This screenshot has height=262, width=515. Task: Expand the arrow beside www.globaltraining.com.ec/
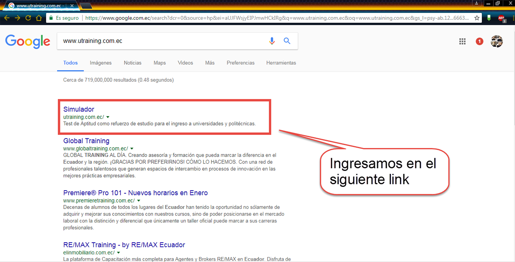pyautogui.click(x=132, y=149)
